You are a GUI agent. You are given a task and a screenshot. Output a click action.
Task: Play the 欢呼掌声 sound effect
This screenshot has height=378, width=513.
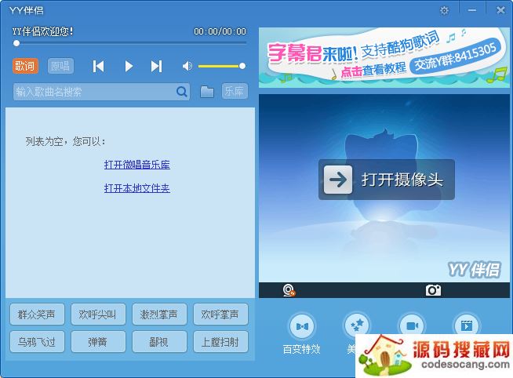coord(220,314)
